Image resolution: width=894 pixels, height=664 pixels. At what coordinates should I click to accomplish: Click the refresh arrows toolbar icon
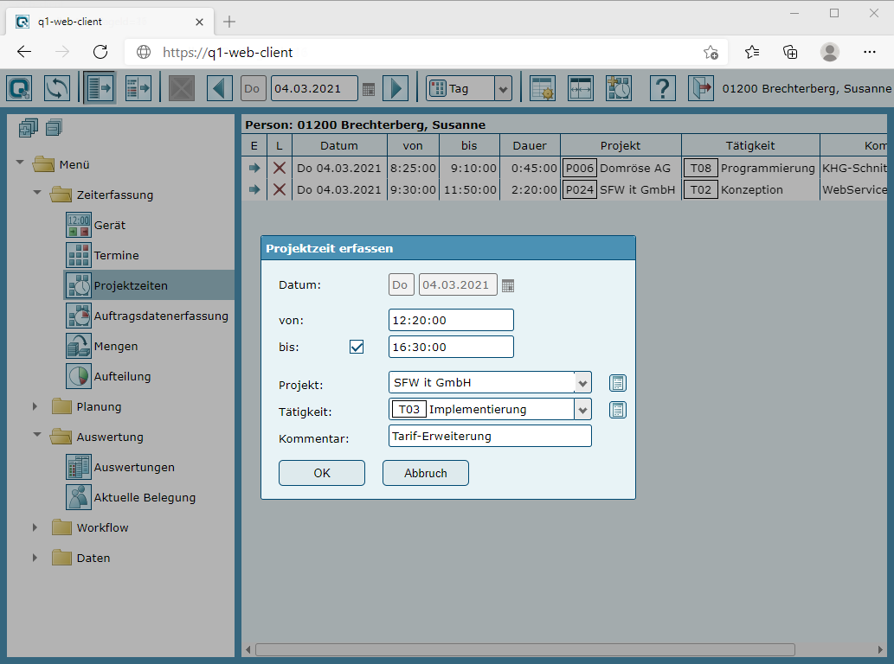[57, 88]
